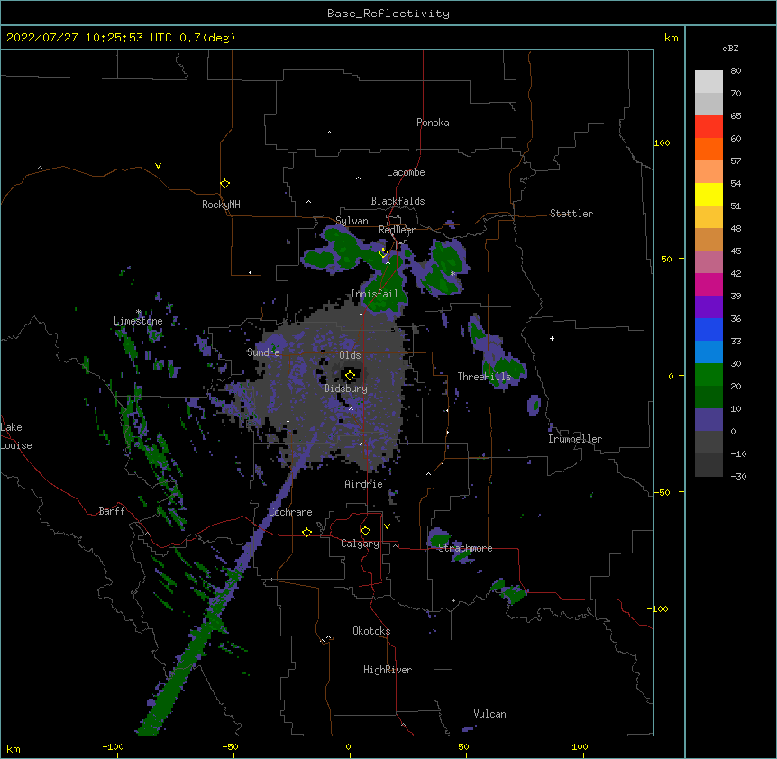Click the ThreeHills label
777x759 pixels.
pos(484,377)
